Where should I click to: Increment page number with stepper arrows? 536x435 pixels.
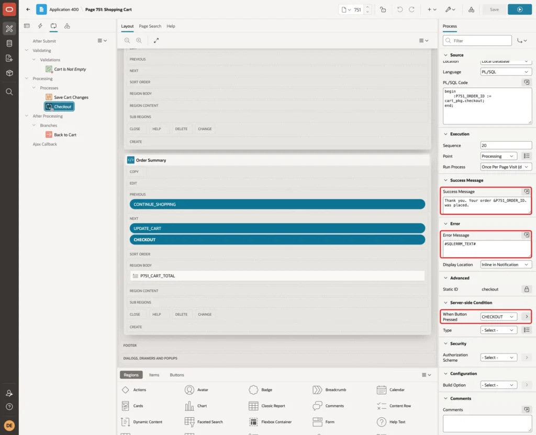click(x=367, y=7)
